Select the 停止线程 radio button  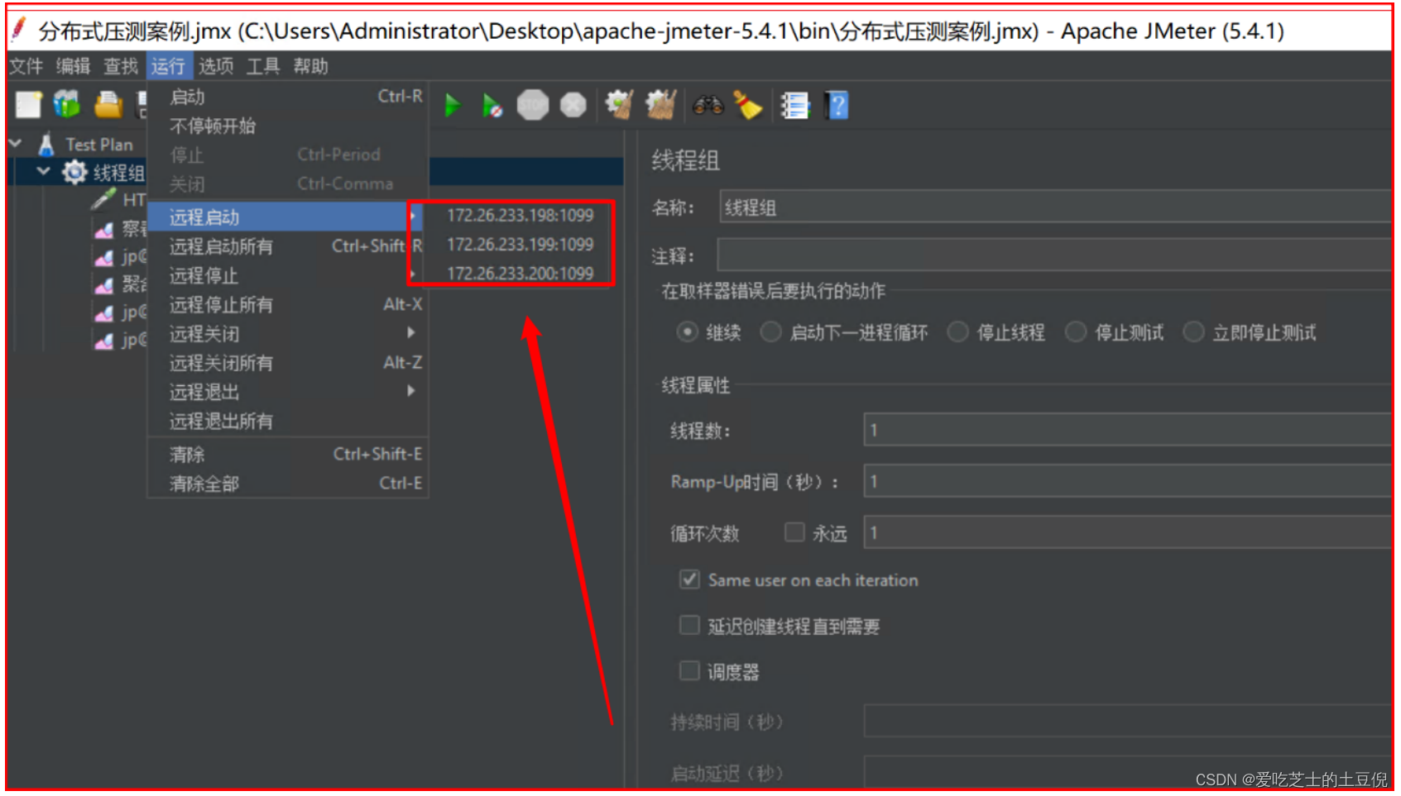[957, 332]
